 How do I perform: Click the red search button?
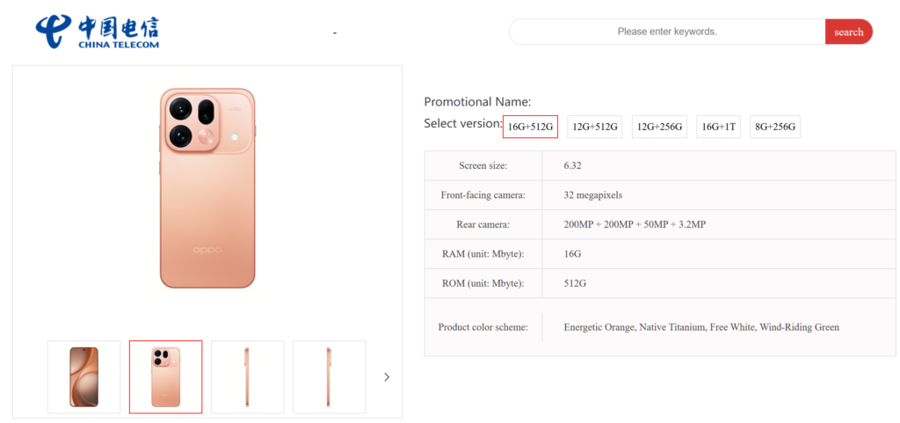pyautogui.click(x=848, y=32)
